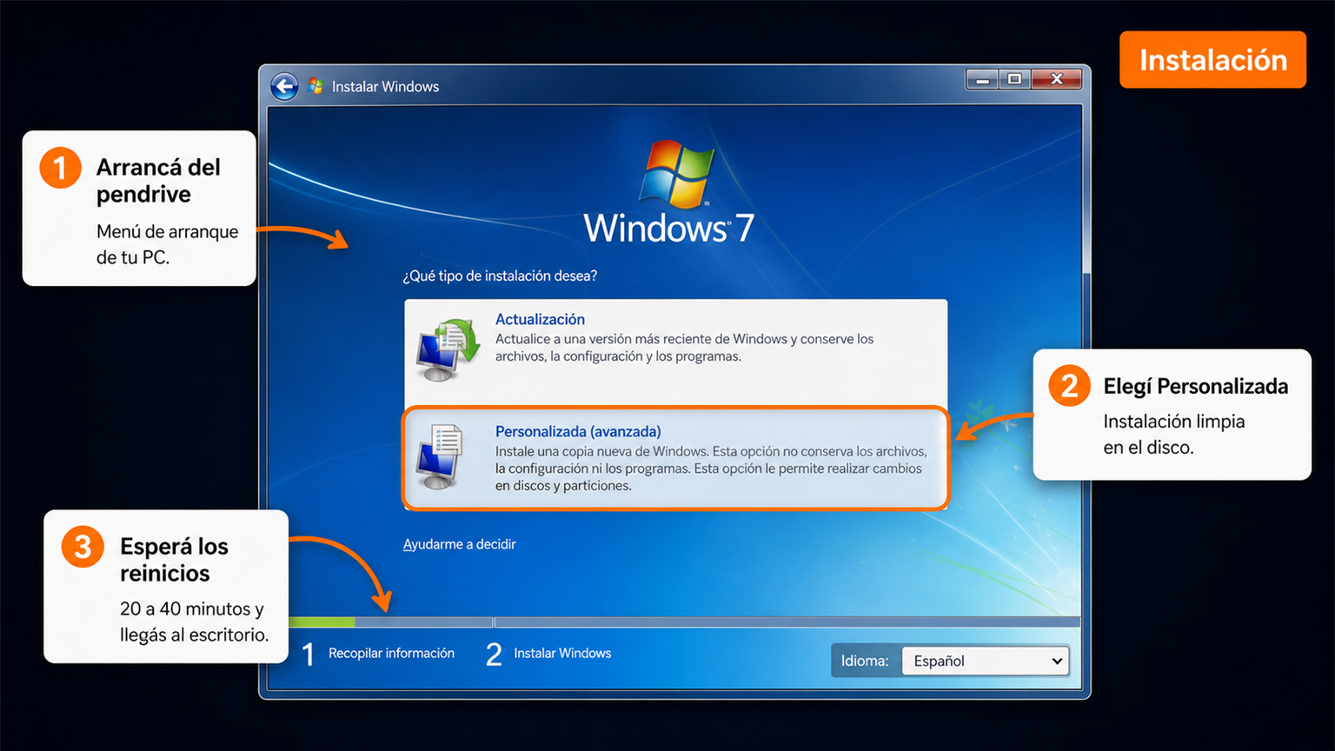This screenshot has height=751, width=1335.
Task: Choose Personalizada (avanzada) installation
Action: pos(675,458)
